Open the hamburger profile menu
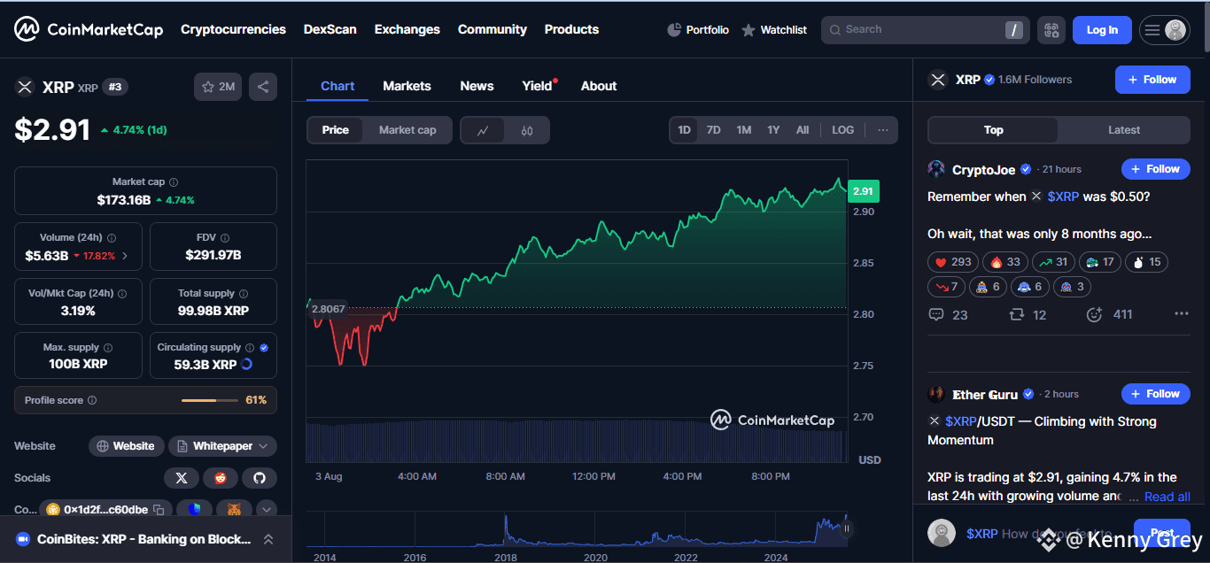 click(x=1164, y=30)
